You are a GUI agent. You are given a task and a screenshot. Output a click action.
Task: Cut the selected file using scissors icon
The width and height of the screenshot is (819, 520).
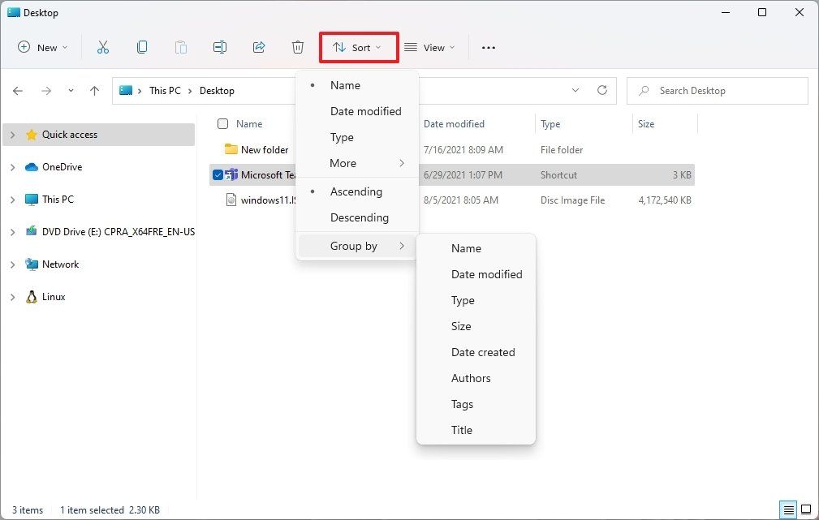click(x=103, y=47)
